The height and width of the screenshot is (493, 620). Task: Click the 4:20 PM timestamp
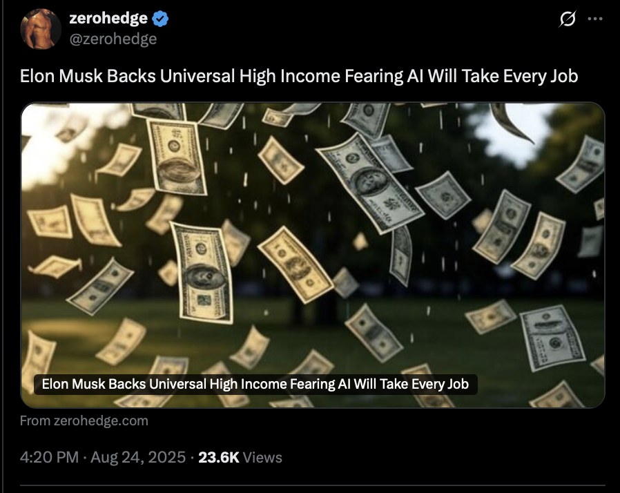tap(49, 457)
